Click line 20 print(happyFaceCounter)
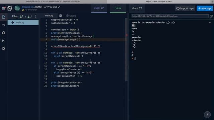The width and height of the screenshot is (214, 120). (x=66, y=83)
